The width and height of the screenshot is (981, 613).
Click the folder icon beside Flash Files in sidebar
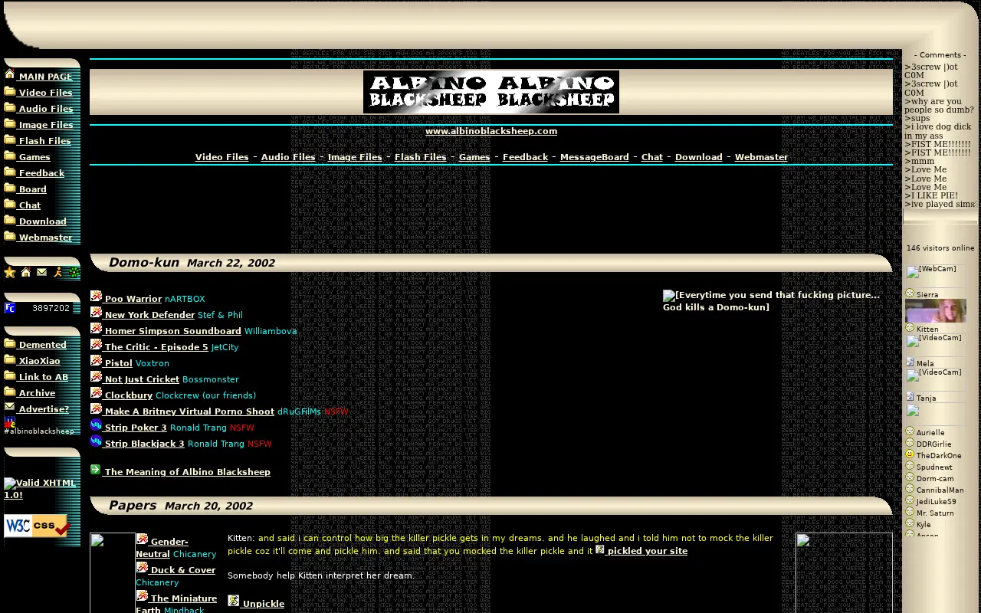pyautogui.click(x=10, y=139)
